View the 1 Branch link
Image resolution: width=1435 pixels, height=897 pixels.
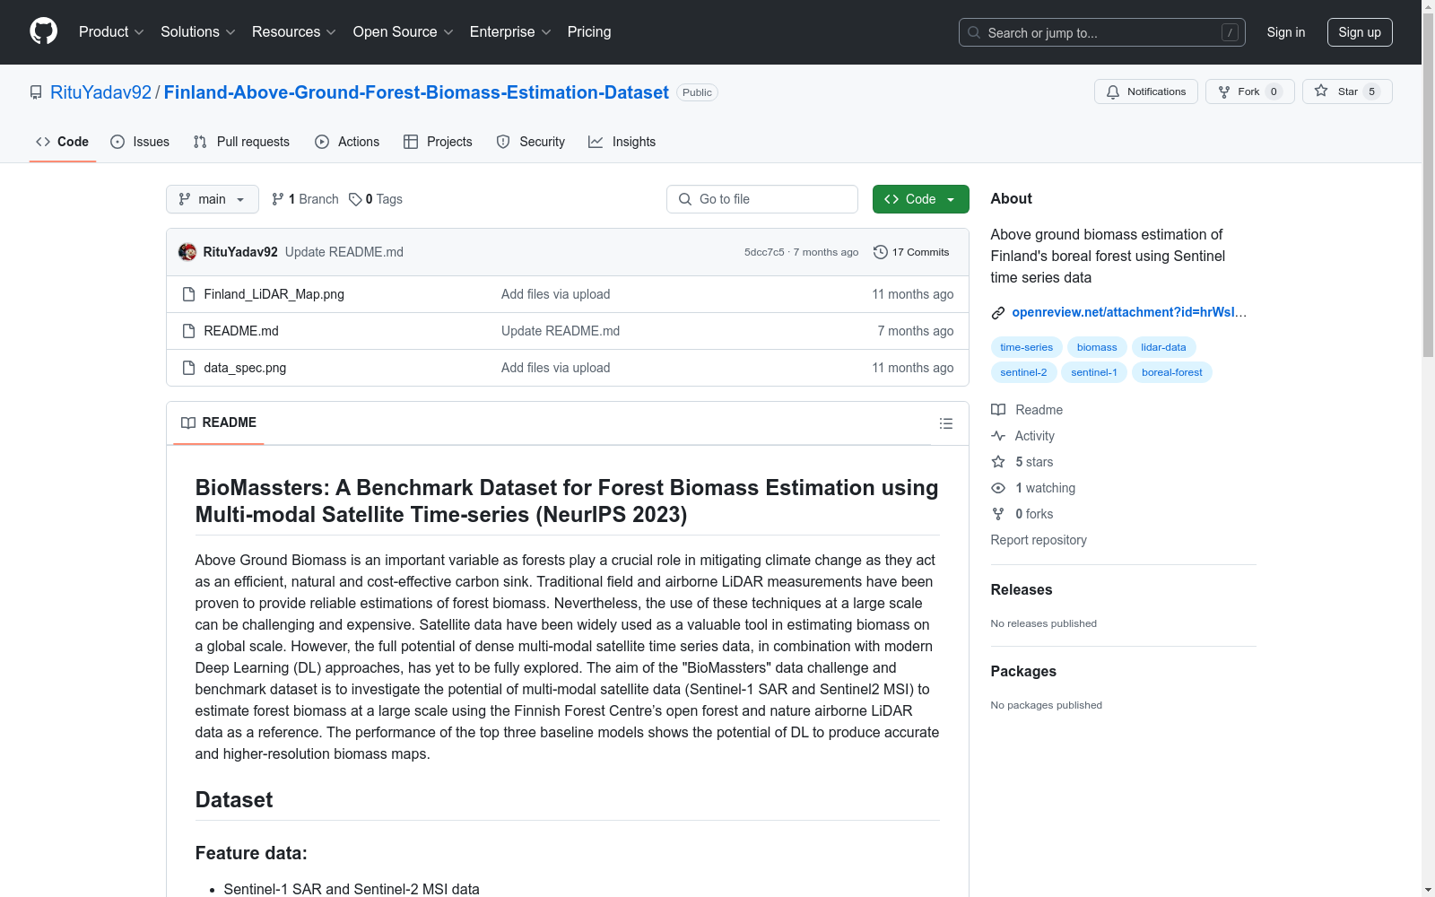coord(305,199)
